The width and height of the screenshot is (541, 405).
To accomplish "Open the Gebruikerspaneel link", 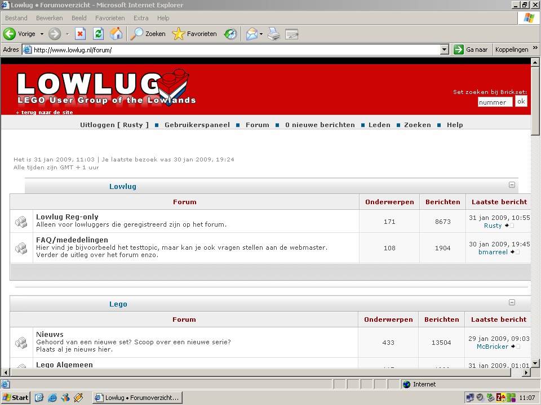I will click(197, 125).
